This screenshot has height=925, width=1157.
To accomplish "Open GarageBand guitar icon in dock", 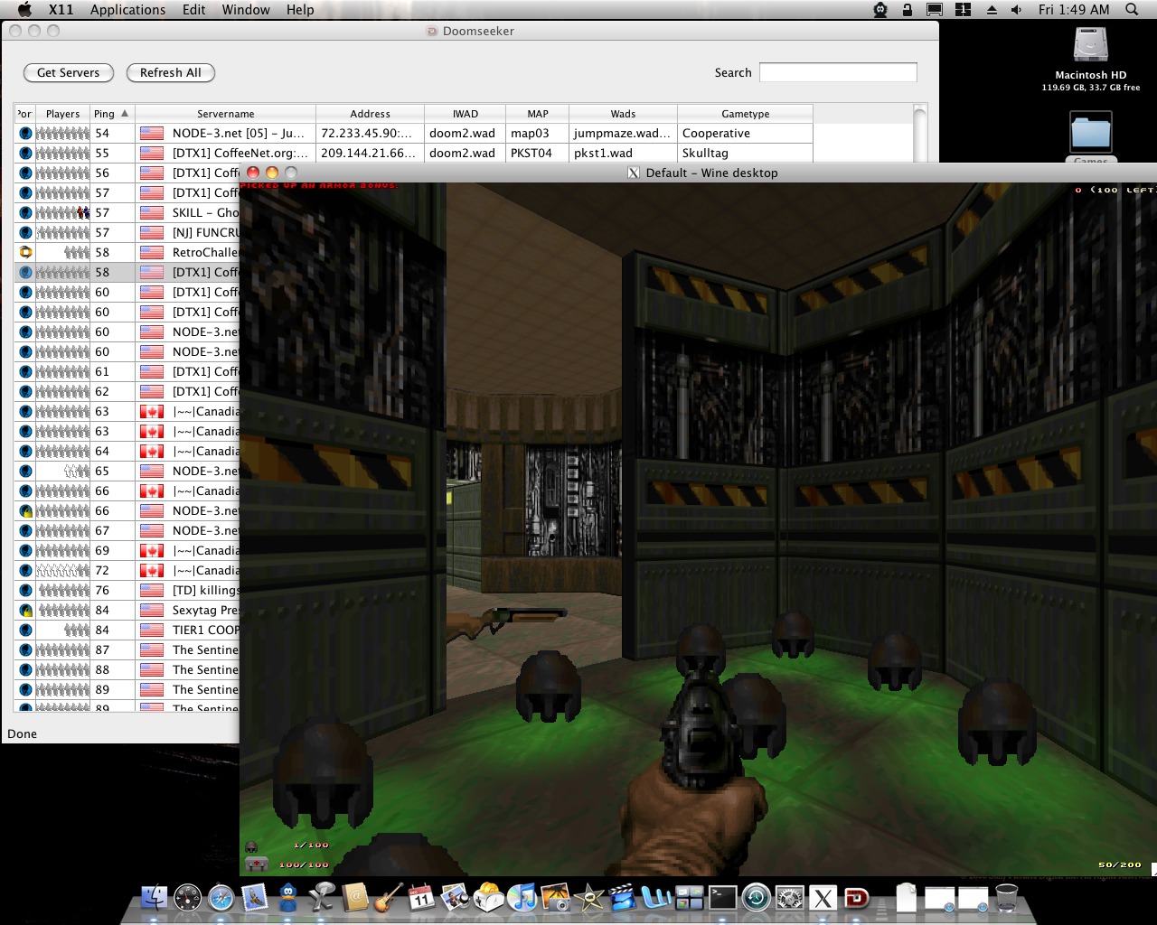I will pyautogui.click(x=388, y=897).
